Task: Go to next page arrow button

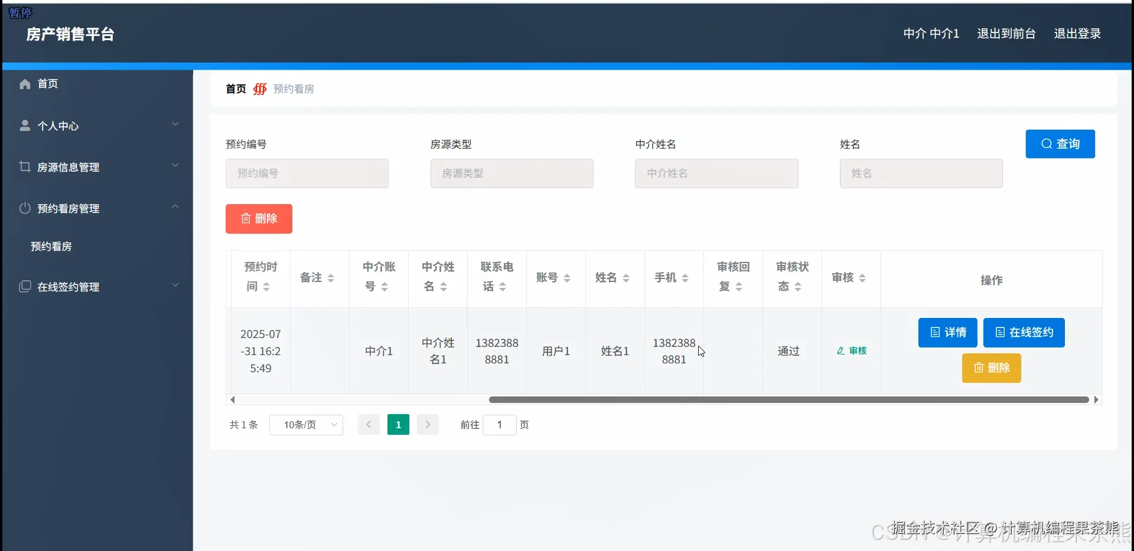Action: click(428, 425)
